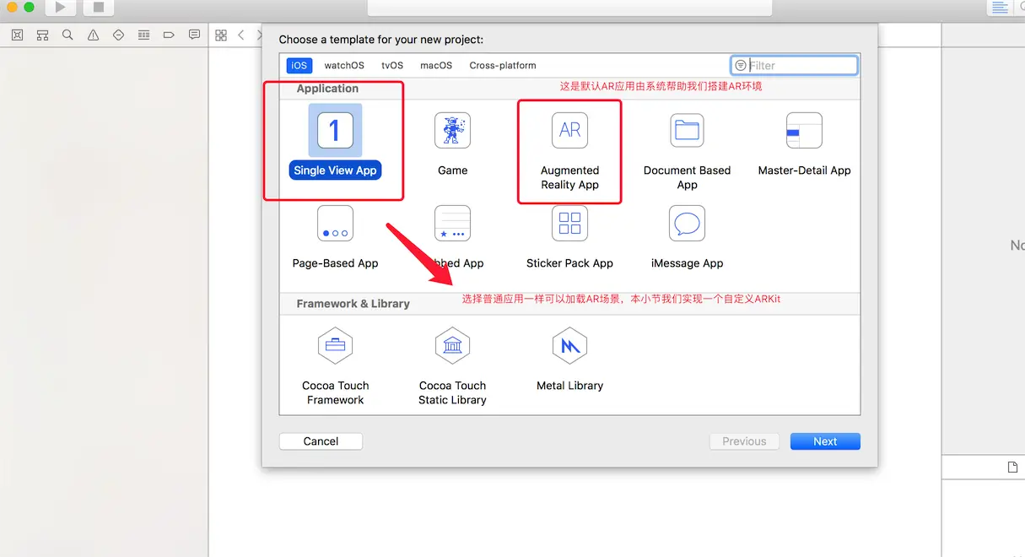Select the Metal Library template
This screenshot has height=557, width=1025.
(569, 360)
